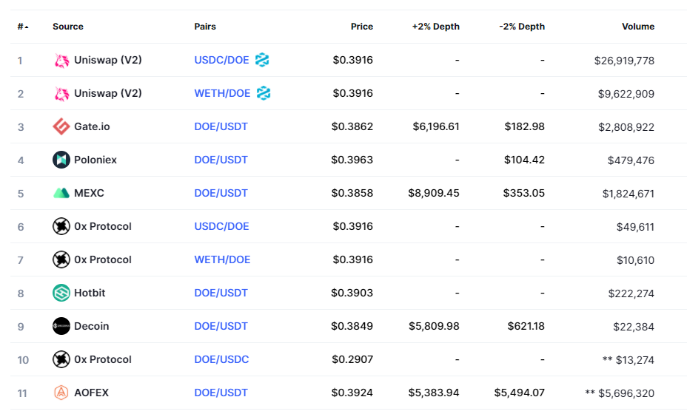Select the 0x Protocol name in row 7

pos(103,259)
